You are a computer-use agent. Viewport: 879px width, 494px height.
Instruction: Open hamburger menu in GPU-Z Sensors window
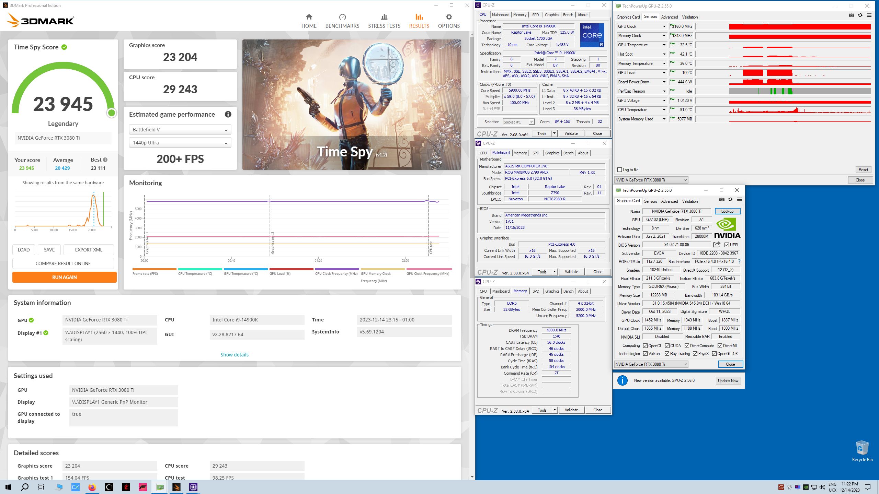(869, 15)
